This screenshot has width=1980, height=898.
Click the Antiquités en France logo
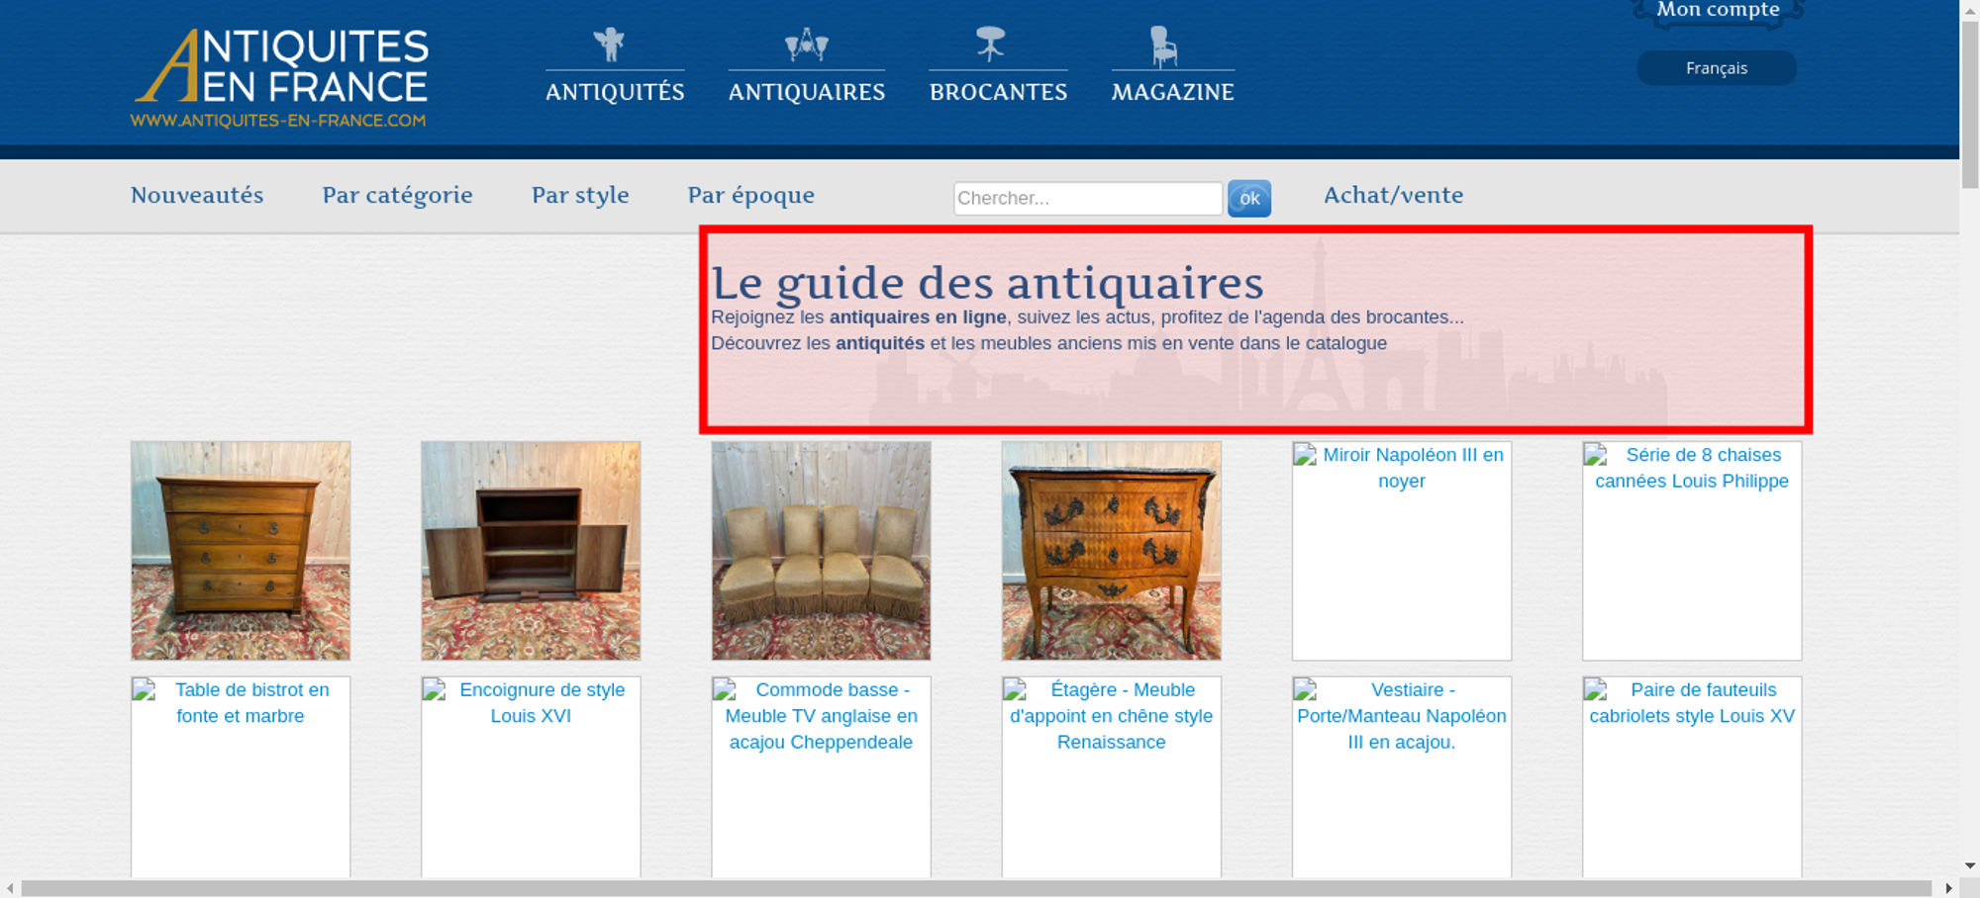point(280,77)
